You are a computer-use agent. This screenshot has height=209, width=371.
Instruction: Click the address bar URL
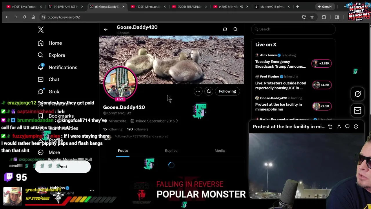[x=64, y=17]
